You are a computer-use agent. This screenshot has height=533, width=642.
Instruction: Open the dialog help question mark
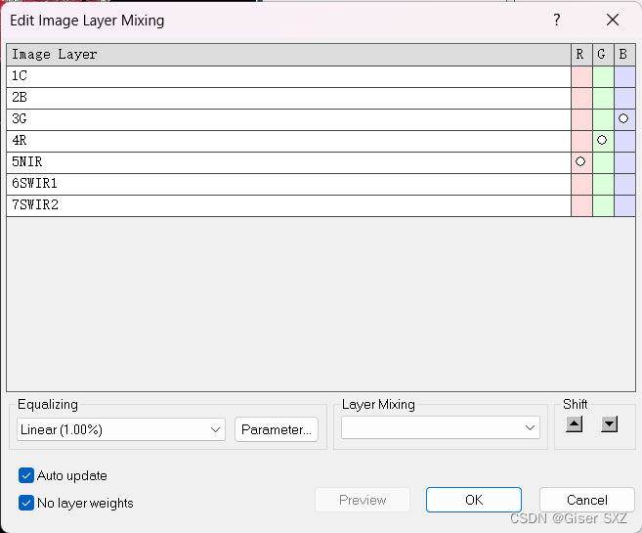click(x=556, y=20)
